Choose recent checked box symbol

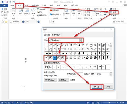[x=51, y=67]
